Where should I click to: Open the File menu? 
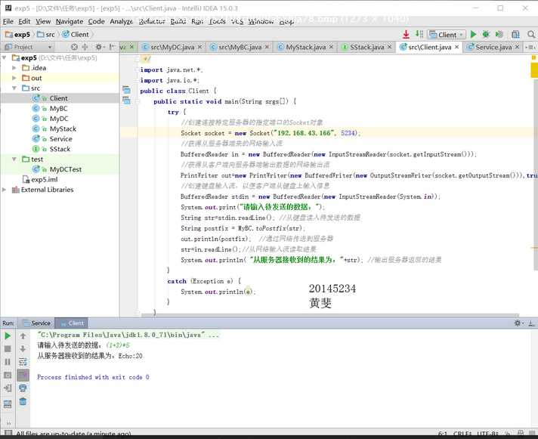(8, 22)
